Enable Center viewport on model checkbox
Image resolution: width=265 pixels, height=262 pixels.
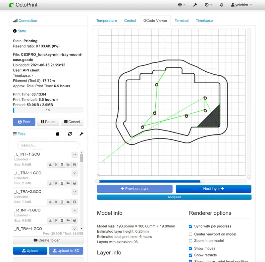click(190, 234)
